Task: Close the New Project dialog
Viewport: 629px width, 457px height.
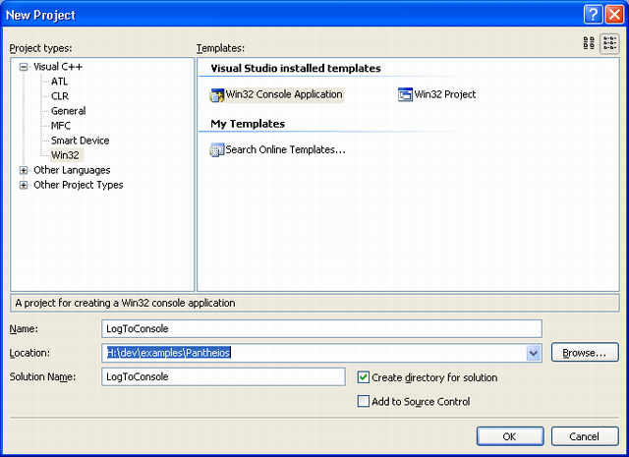Action: (614, 15)
